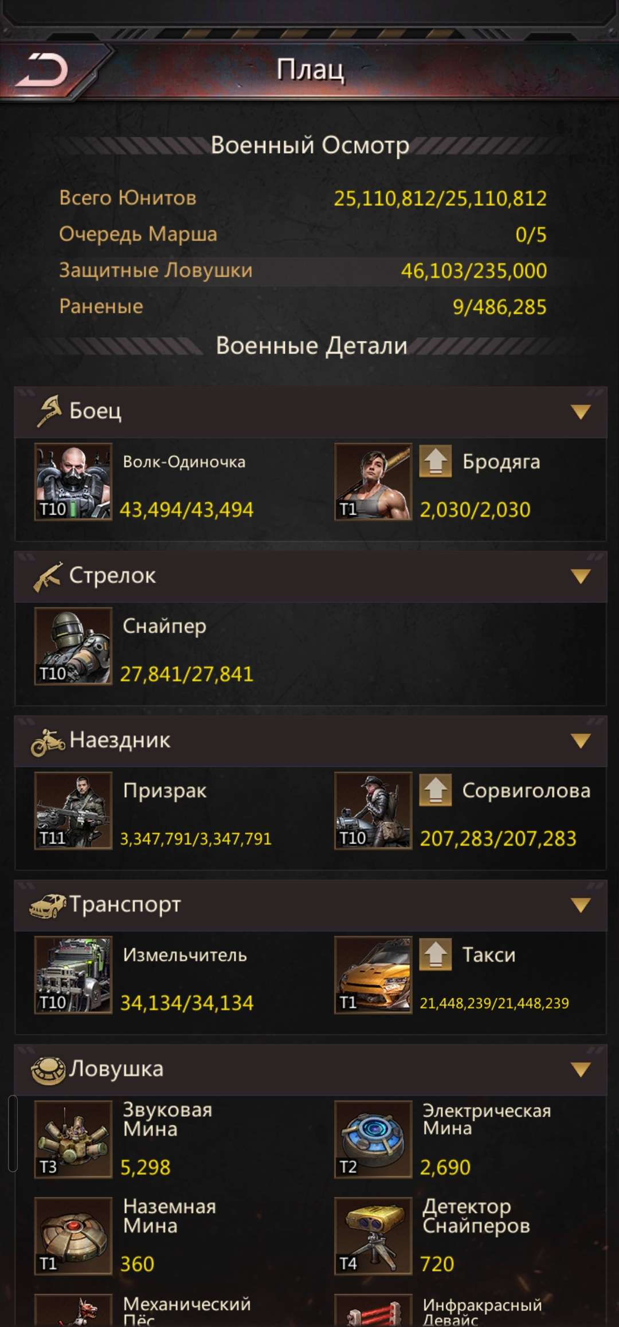Go back using the return arrow icon
619x1327 pixels.
point(41,70)
